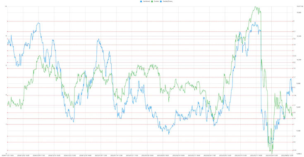Screen dimensions: 304x157
Task: Click the green line's highest peak point
Action: pyautogui.click(x=256, y=7)
